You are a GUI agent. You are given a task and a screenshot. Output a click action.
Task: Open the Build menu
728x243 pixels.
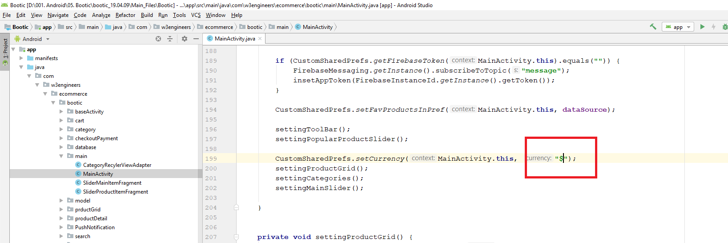point(147,15)
